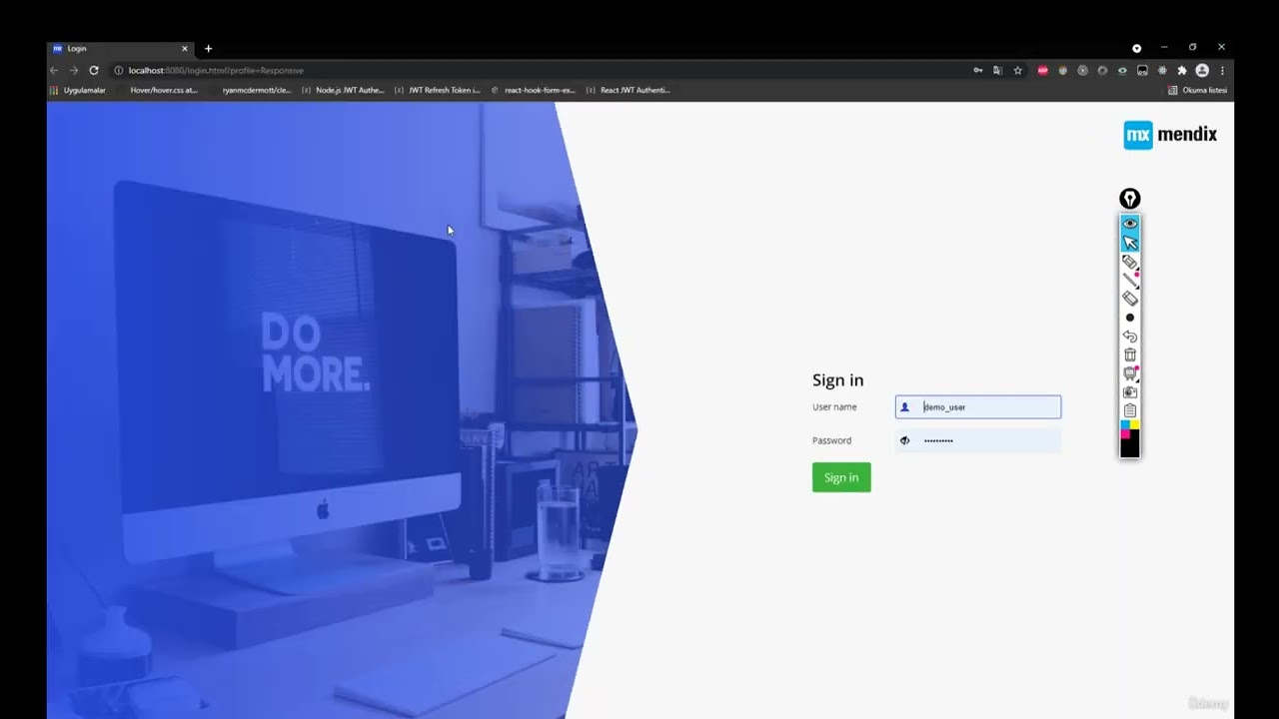Screen dimensions: 1279x719
Task: Open the whiteboard easel tool
Action: point(1130,373)
